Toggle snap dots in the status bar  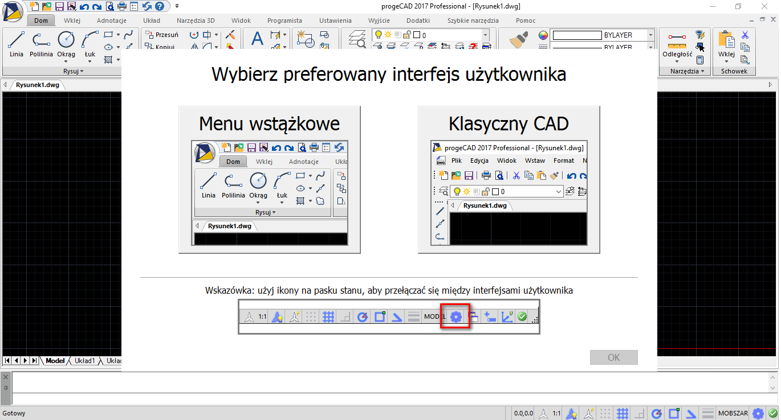tap(607, 414)
